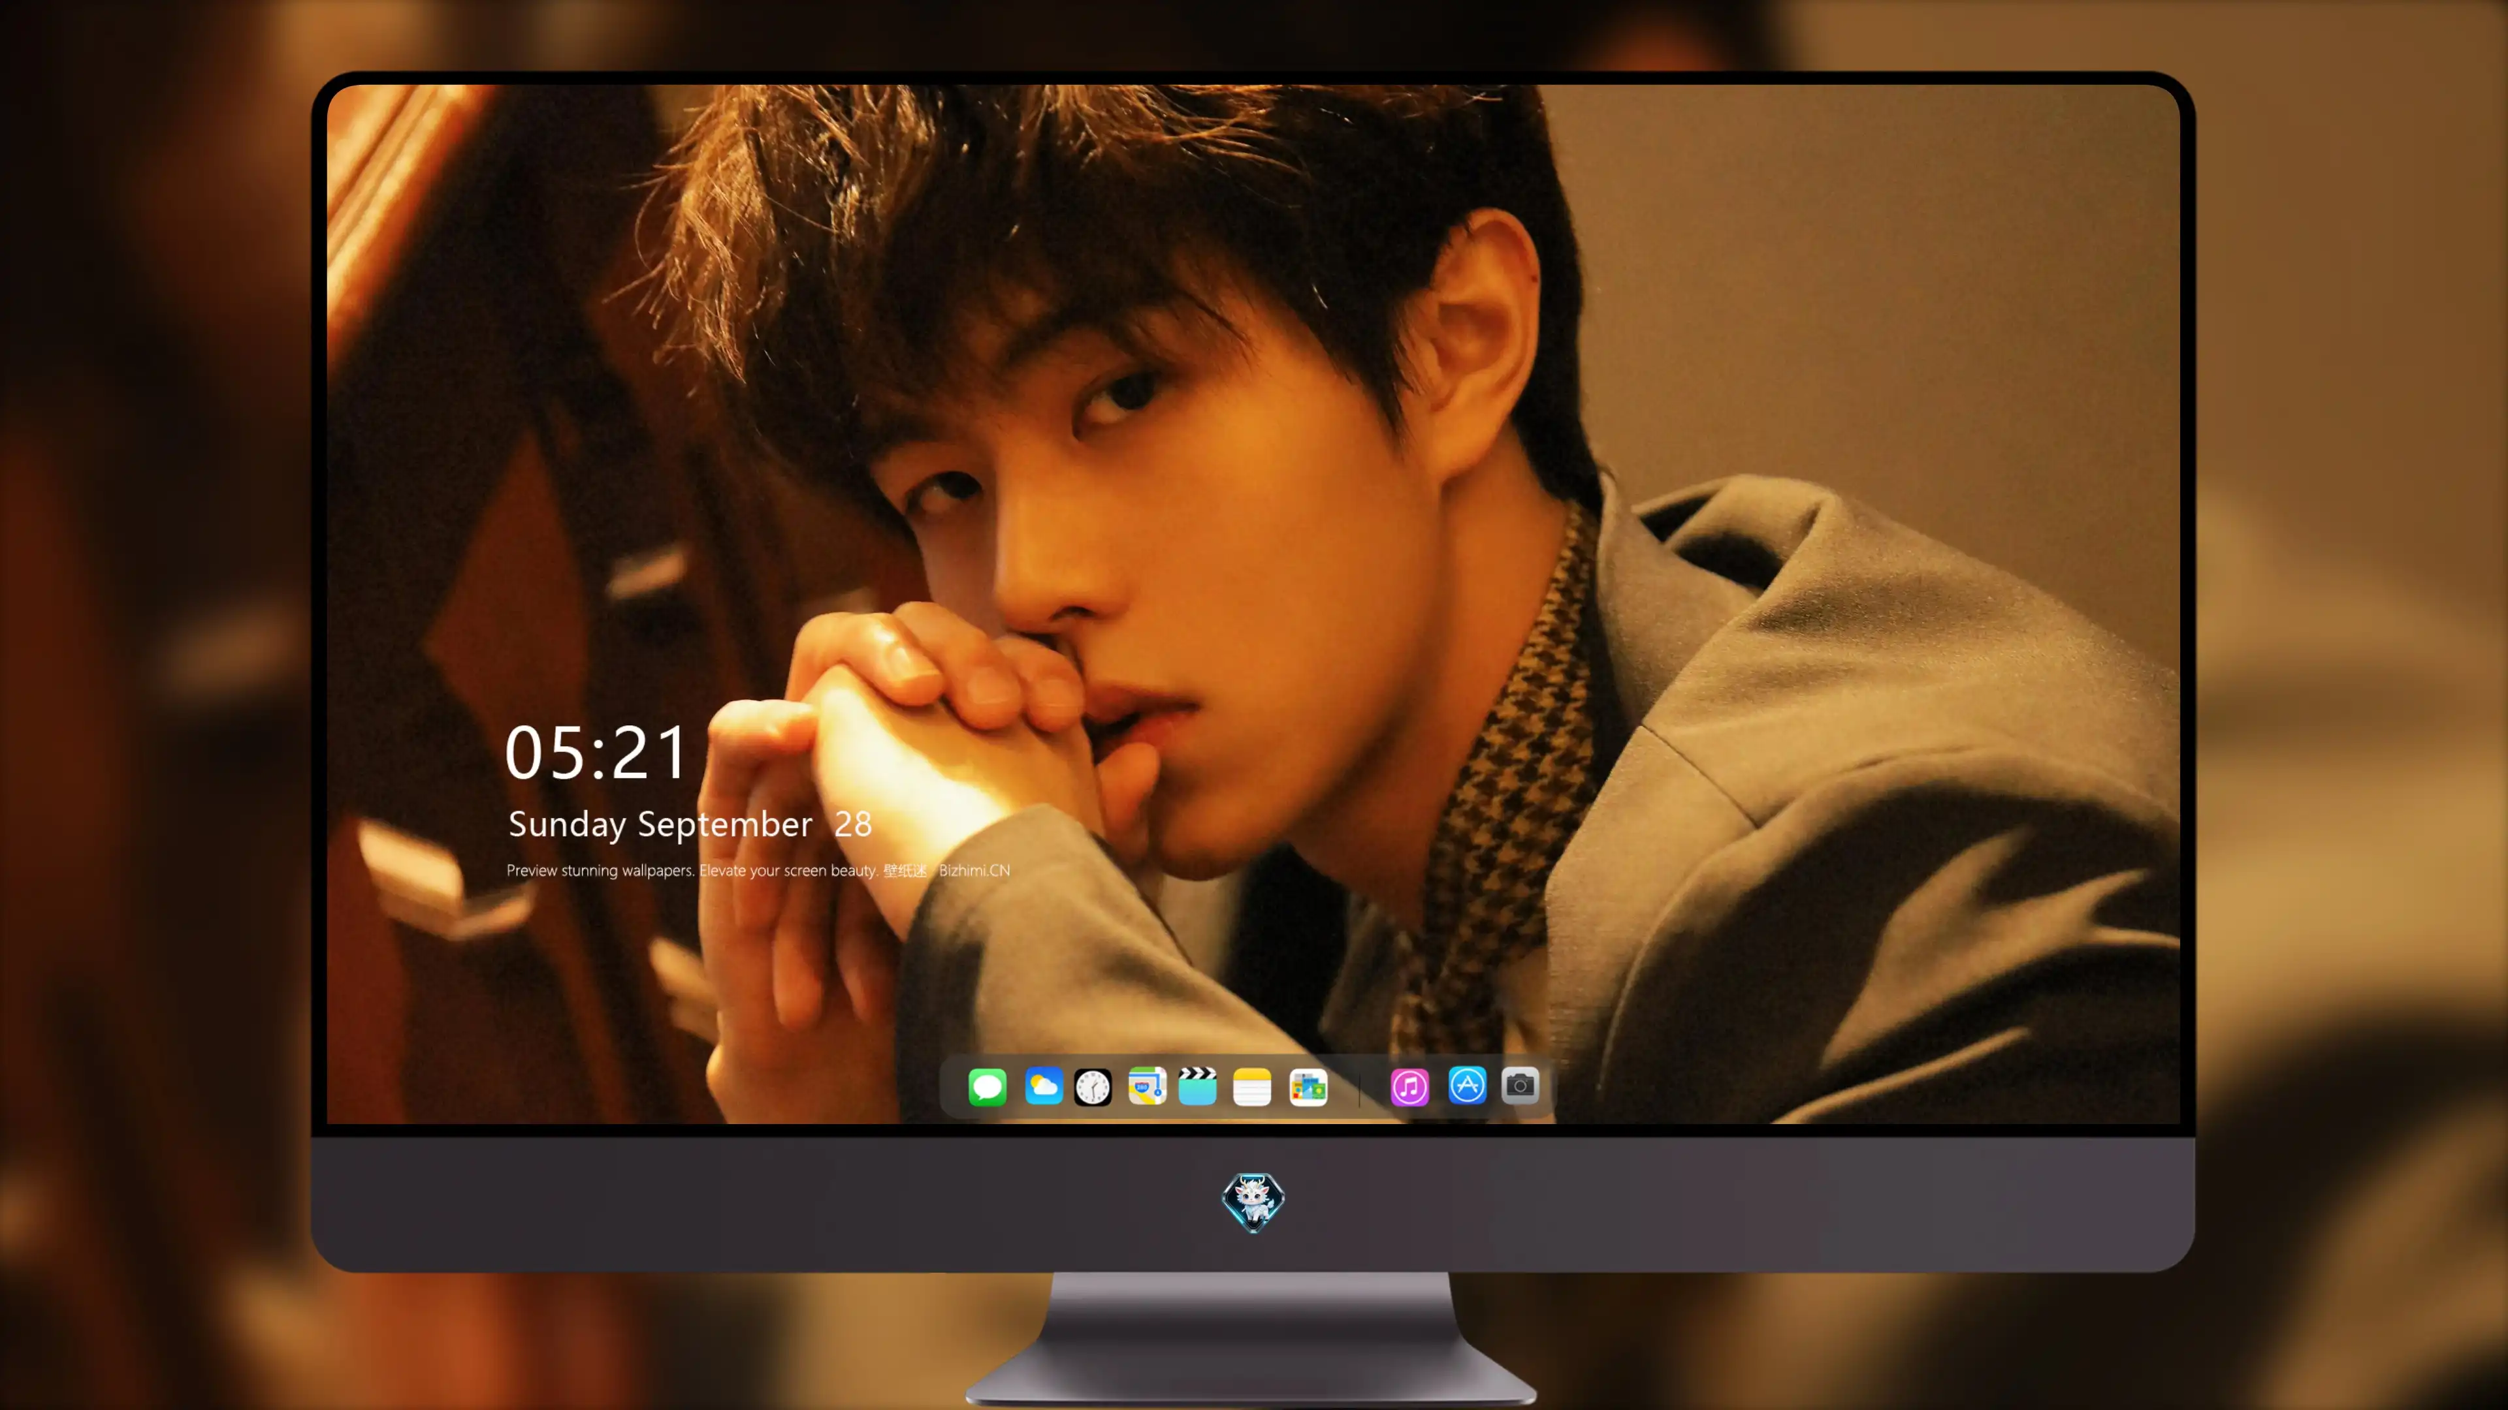This screenshot has width=2508, height=1410.
Task: Click the dragon mascot logo on monitor chin
Action: 1253,1202
